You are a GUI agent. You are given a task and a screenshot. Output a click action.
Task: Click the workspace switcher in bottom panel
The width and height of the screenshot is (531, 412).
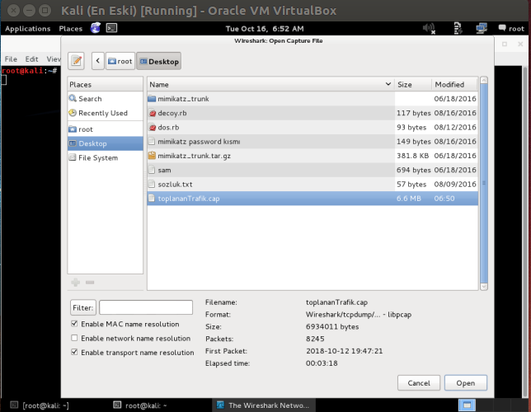[x=467, y=405]
